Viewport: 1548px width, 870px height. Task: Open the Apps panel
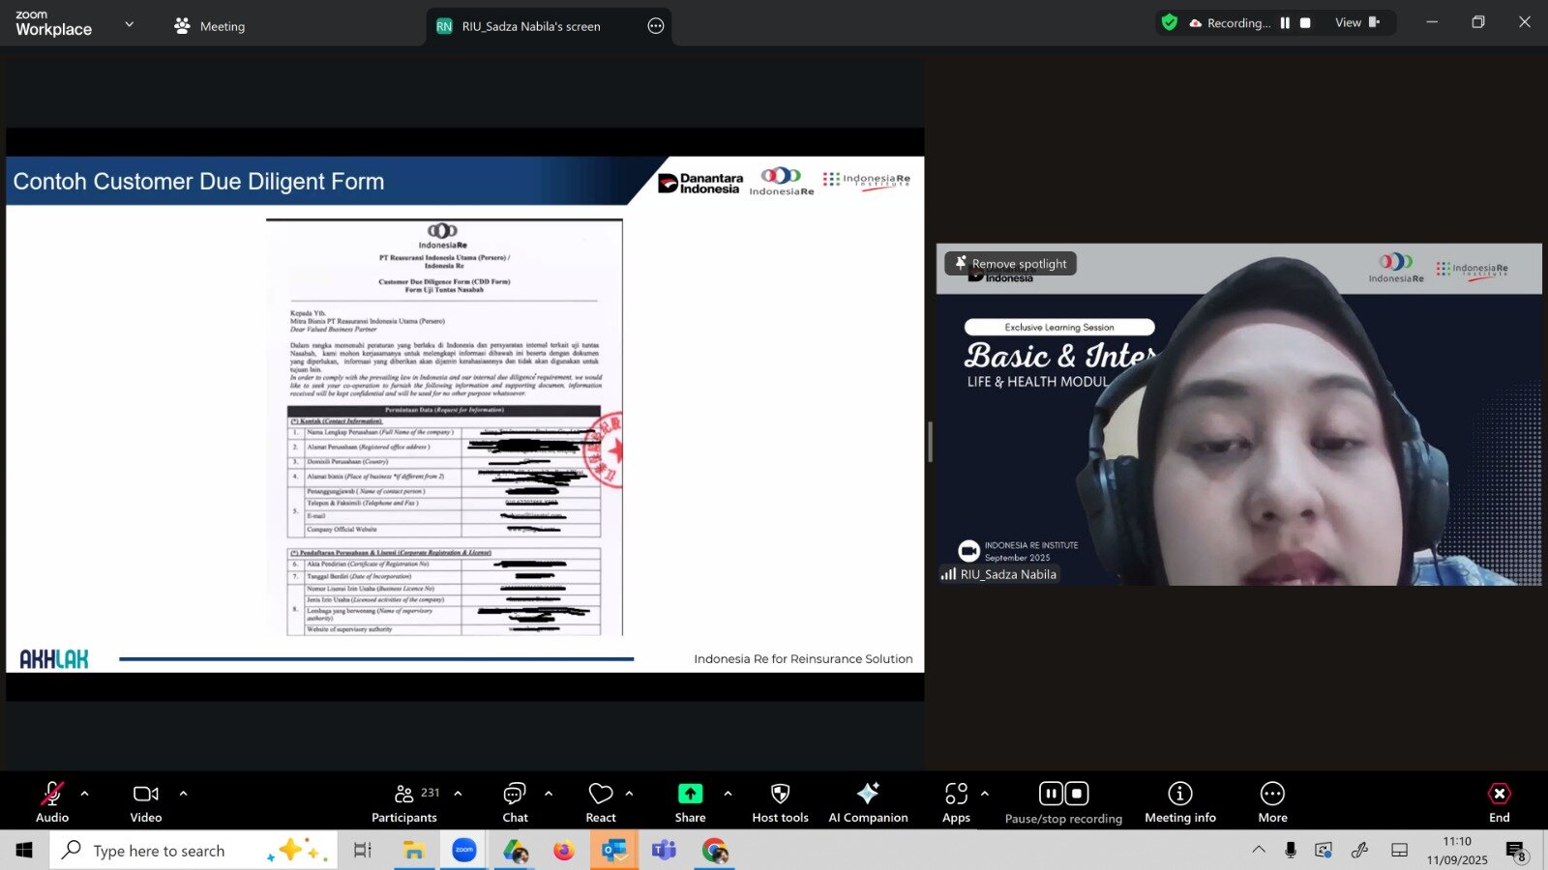[x=956, y=802]
